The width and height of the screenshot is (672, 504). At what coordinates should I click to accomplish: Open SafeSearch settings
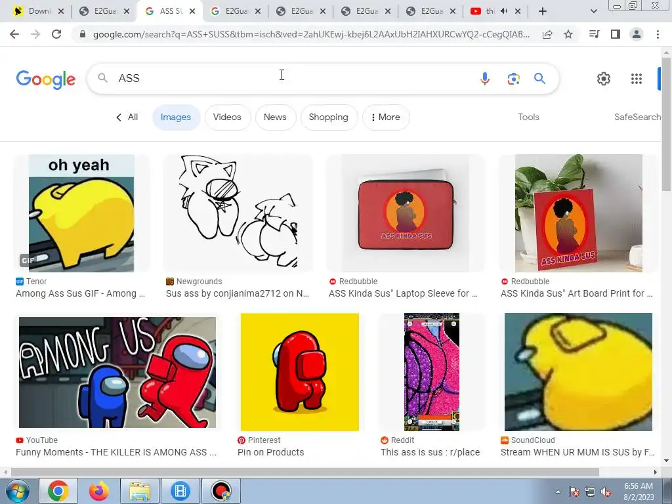tap(637, 117)
